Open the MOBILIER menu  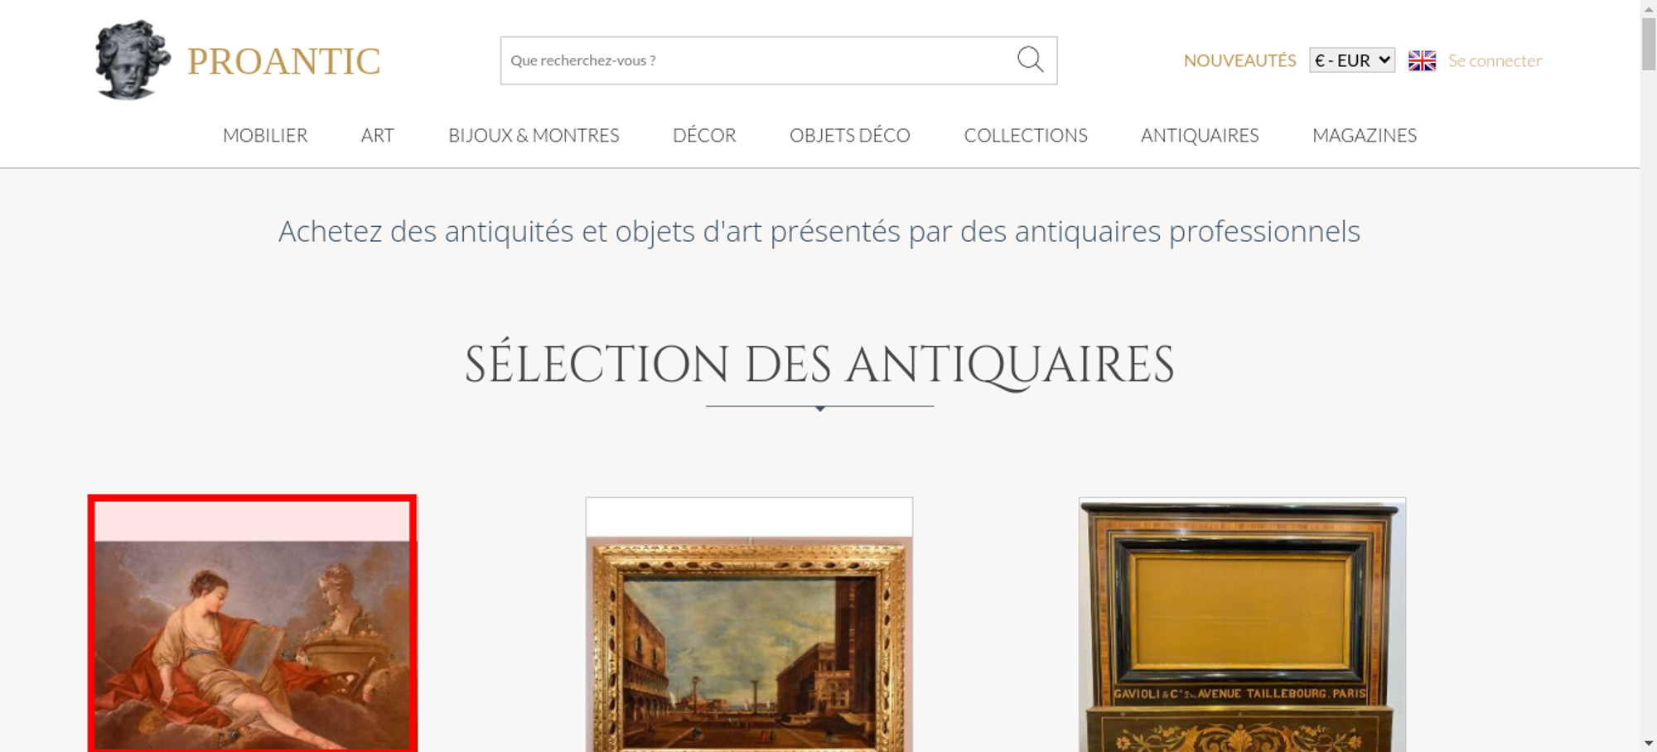[x=265, y=135]
